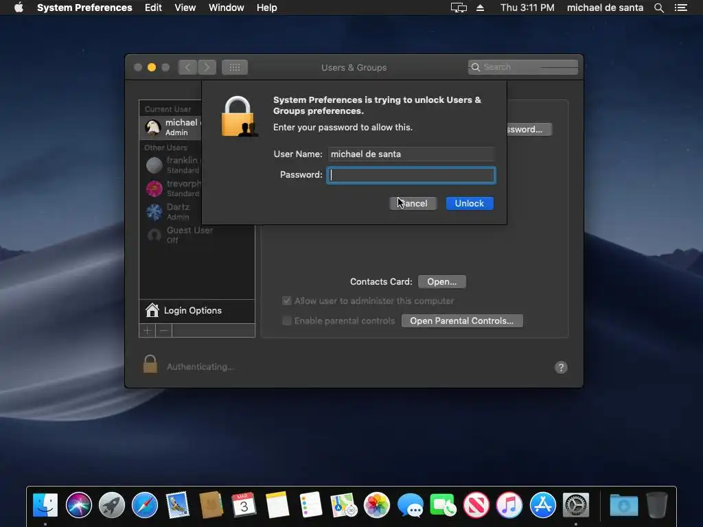The width and height of the screenshot is (703, 527).
Task: Toggle Allow user to administer this computer
Action: pos(287,301)
